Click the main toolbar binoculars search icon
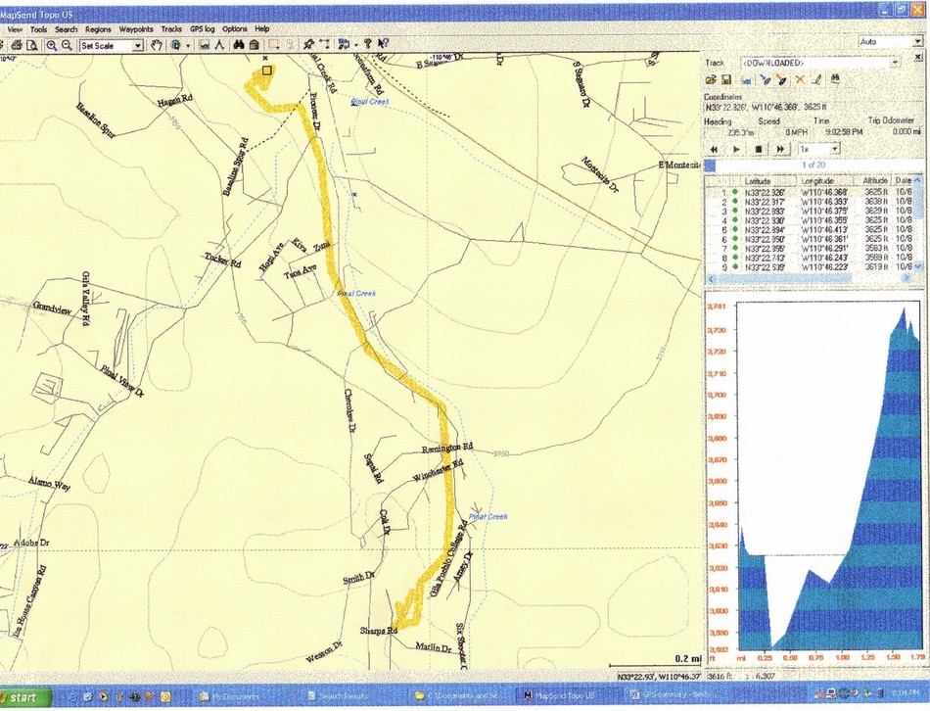Viewport: 930px width, 711px height. point(239,45)
